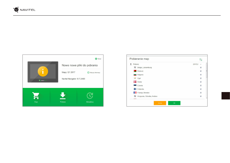Click the Finlandia flag icon
The image size is (230, 163).
pos(135,89)
